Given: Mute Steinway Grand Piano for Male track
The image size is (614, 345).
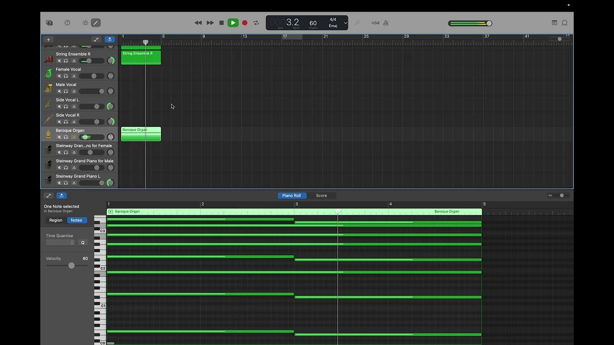Looking at the screenshot, I should point(59,168).
